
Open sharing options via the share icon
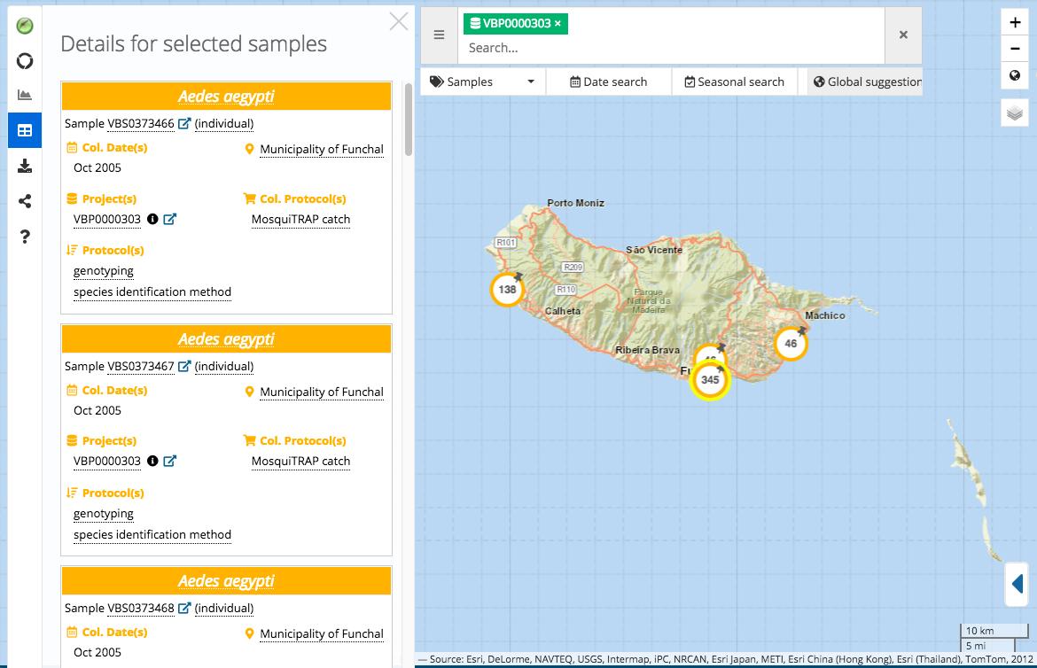coord(24,201)
